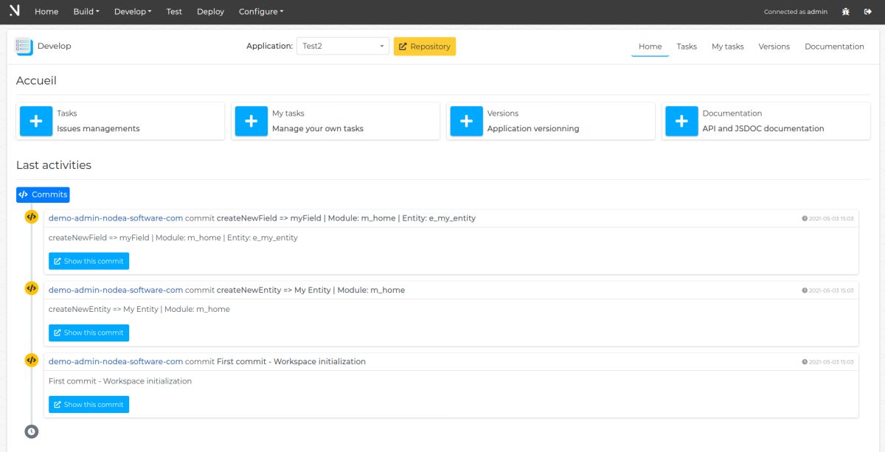Open Manage your own tasks card
The image size is (885, 452).
(x=336, y=121)
